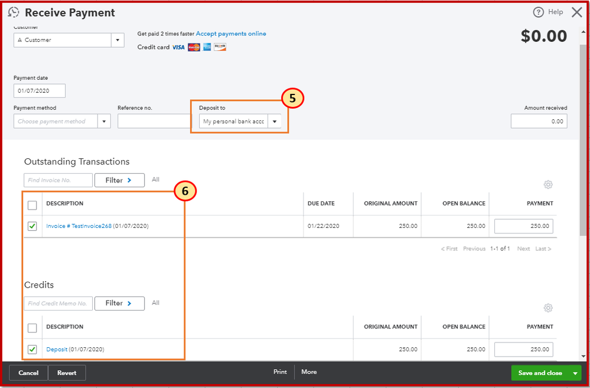Click the First pagination link
The image size is (590, 388).
[x=449, y=249]
